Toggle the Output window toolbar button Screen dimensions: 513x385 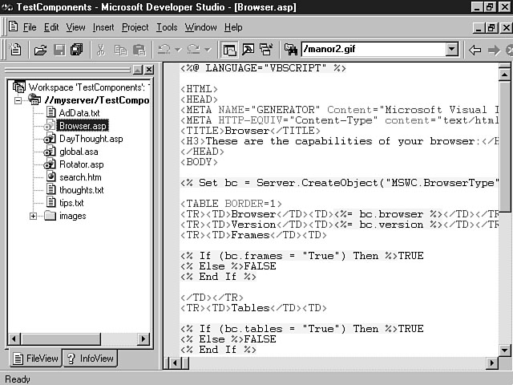248,50
